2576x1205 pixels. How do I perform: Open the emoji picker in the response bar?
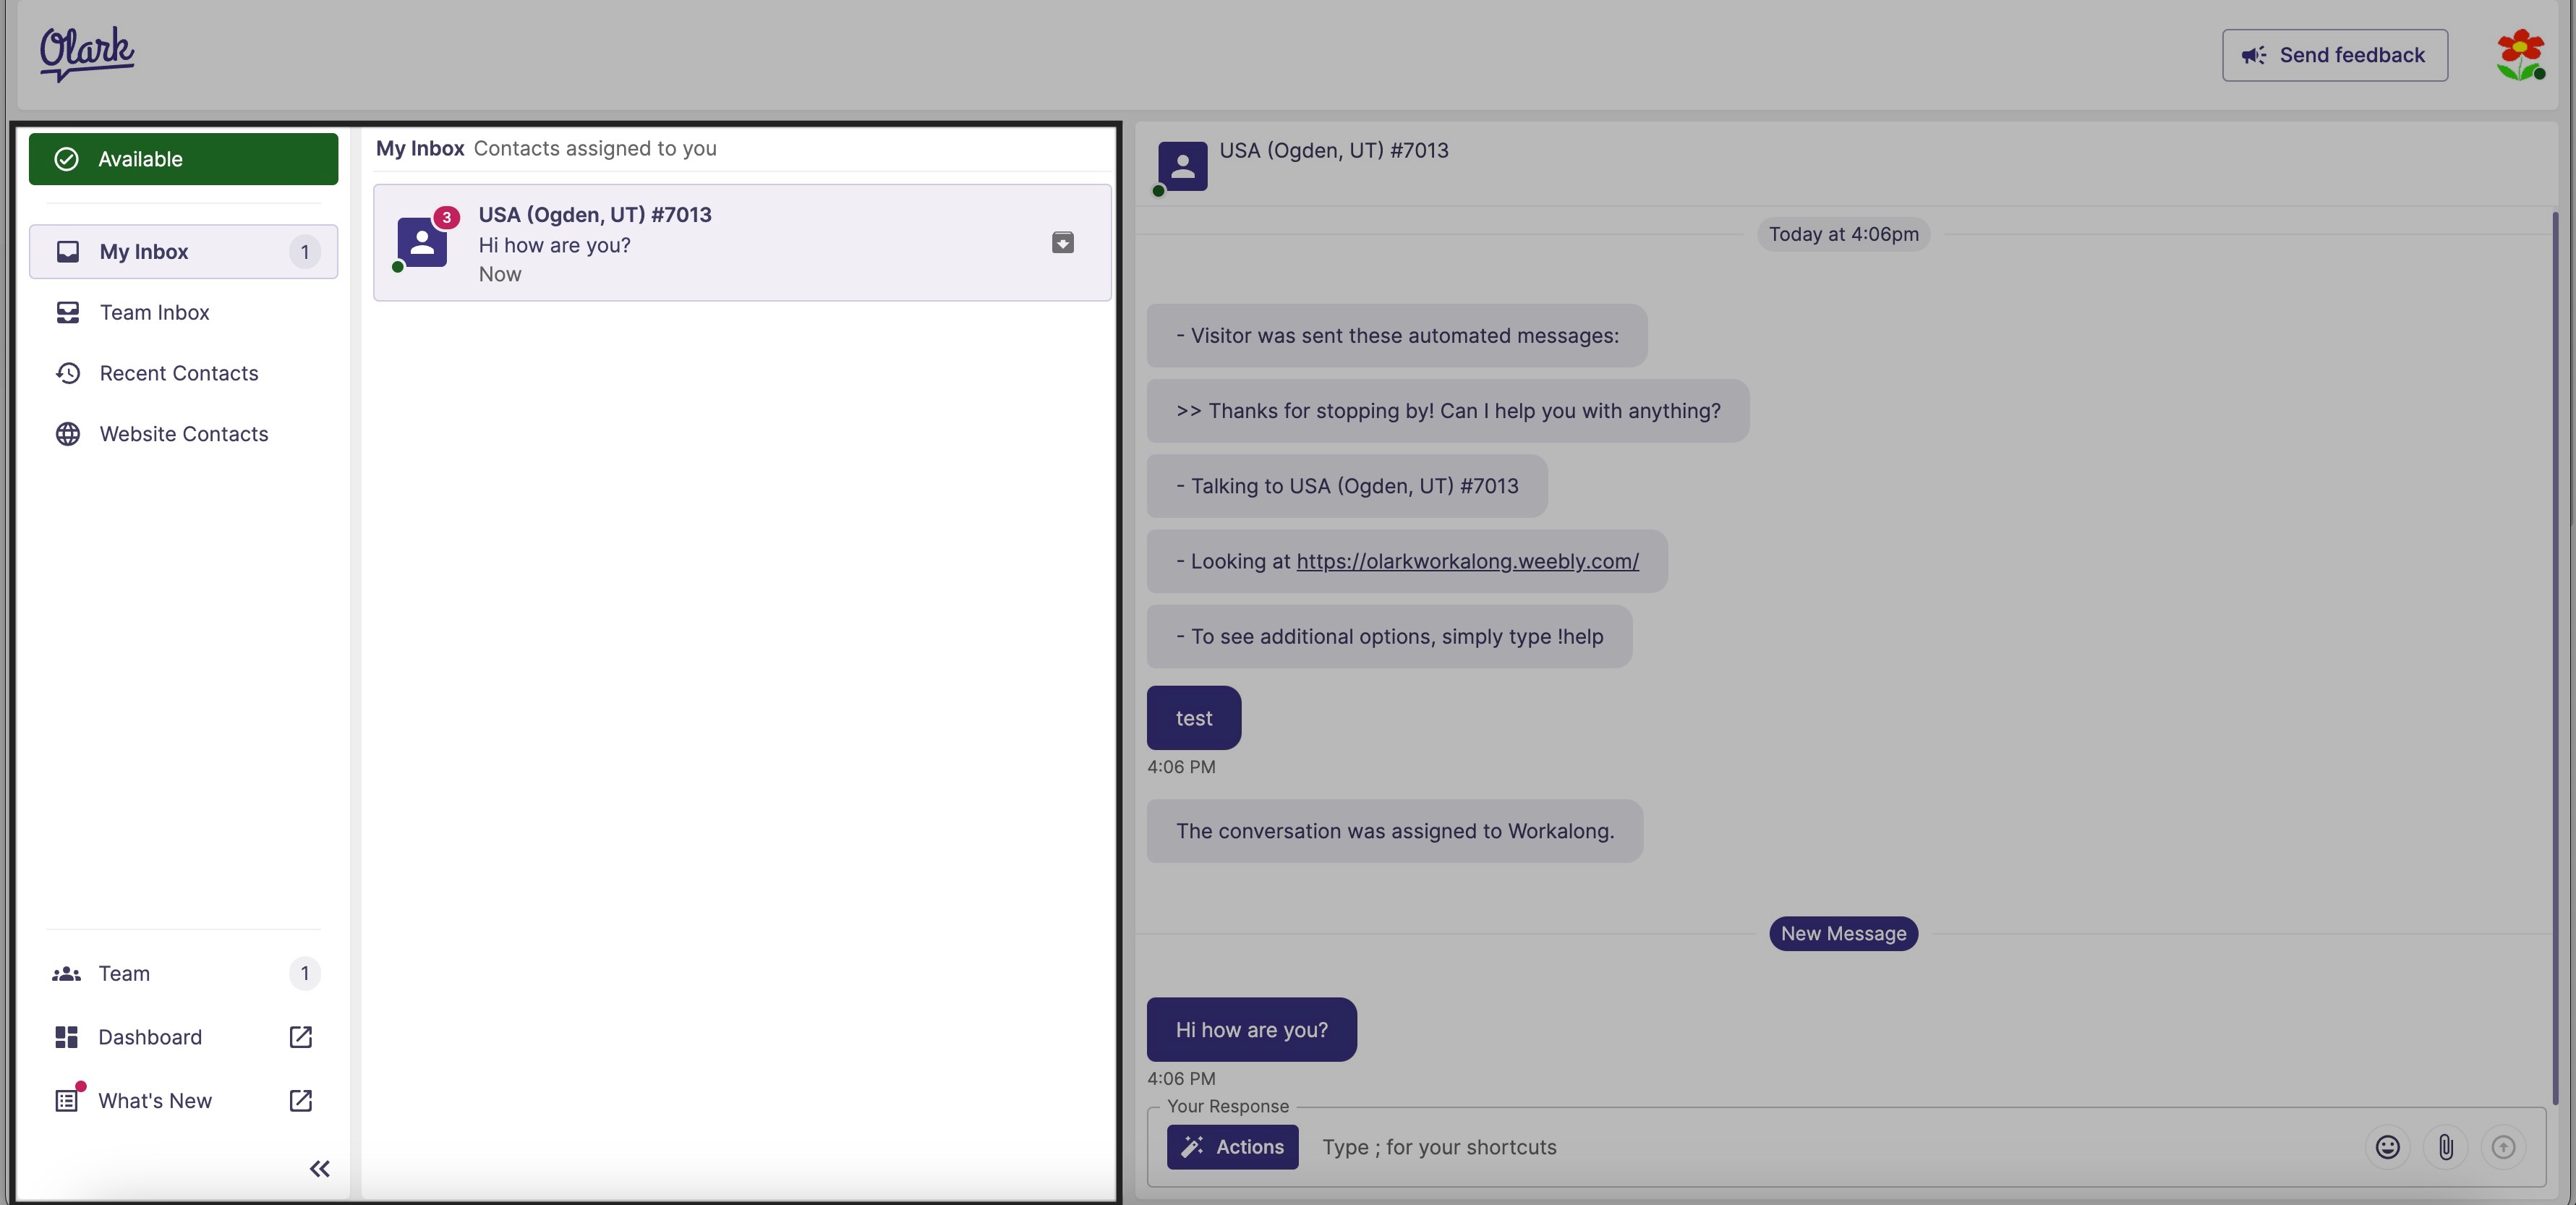tap(2388, 1147)
